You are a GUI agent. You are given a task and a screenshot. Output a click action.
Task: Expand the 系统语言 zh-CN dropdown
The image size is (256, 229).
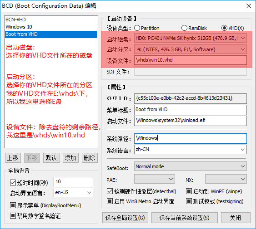191,149
